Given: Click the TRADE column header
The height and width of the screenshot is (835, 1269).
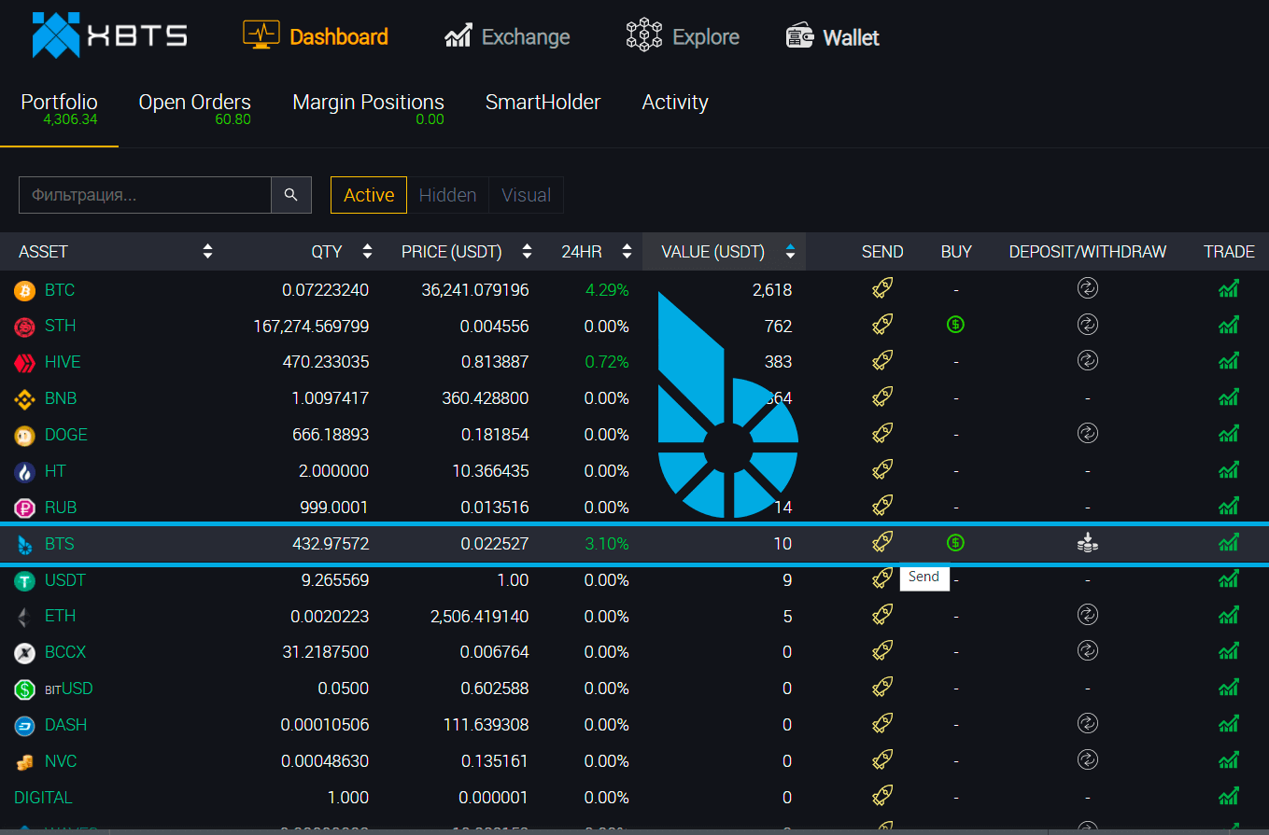Looking at the screenshot, I should point(1229,251).
